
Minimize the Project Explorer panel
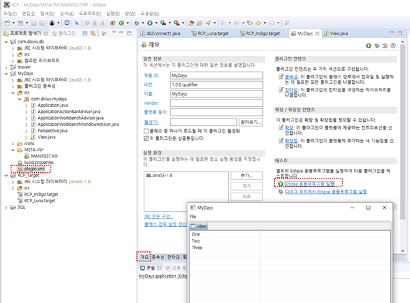[121, 33]
